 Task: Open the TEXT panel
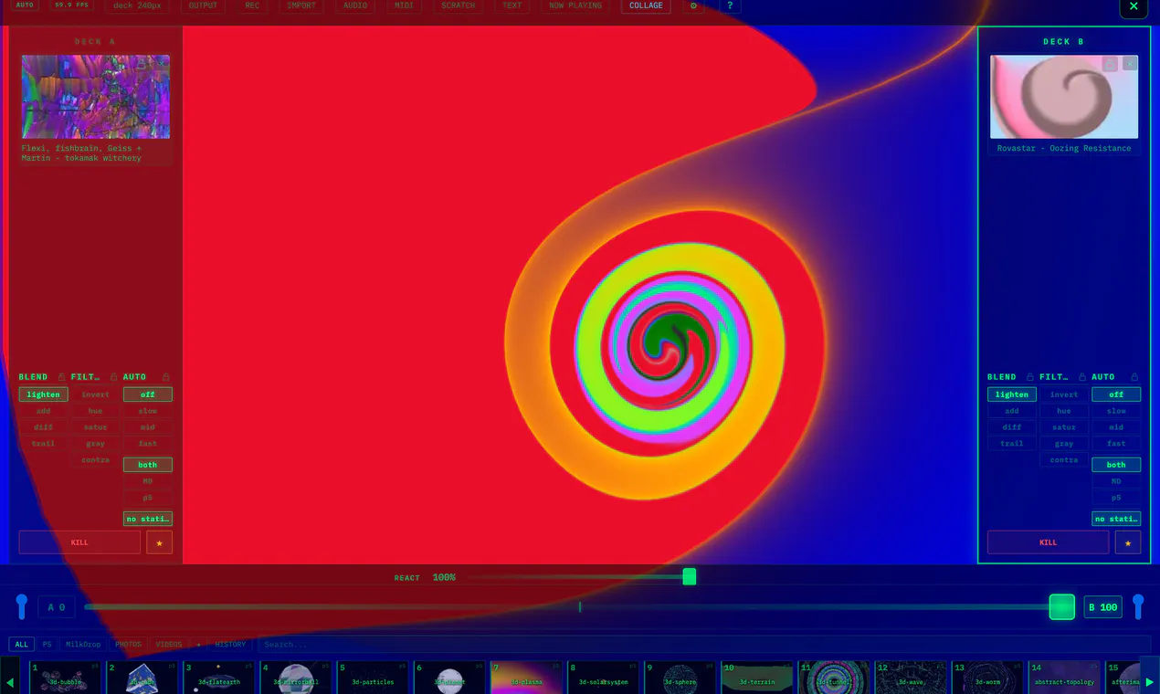tap(512, 5)
